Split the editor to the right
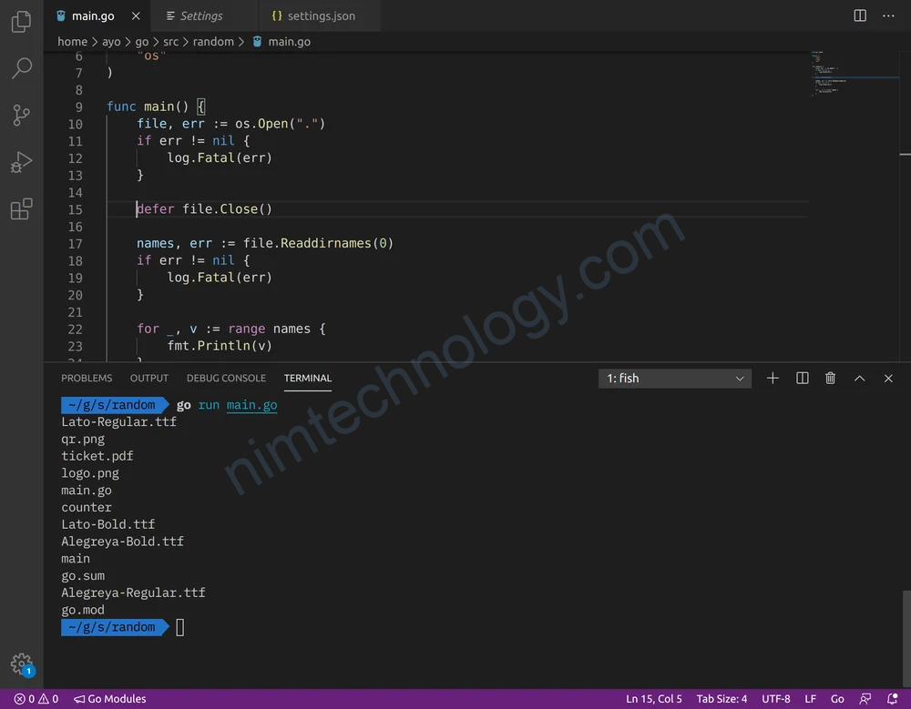The width and height of the screenshot is (911, 709). 860,15
